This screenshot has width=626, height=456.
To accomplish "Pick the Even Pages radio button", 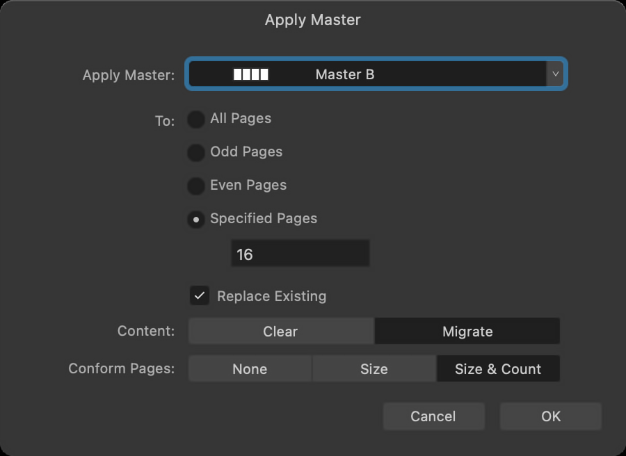I will (197, 186).
